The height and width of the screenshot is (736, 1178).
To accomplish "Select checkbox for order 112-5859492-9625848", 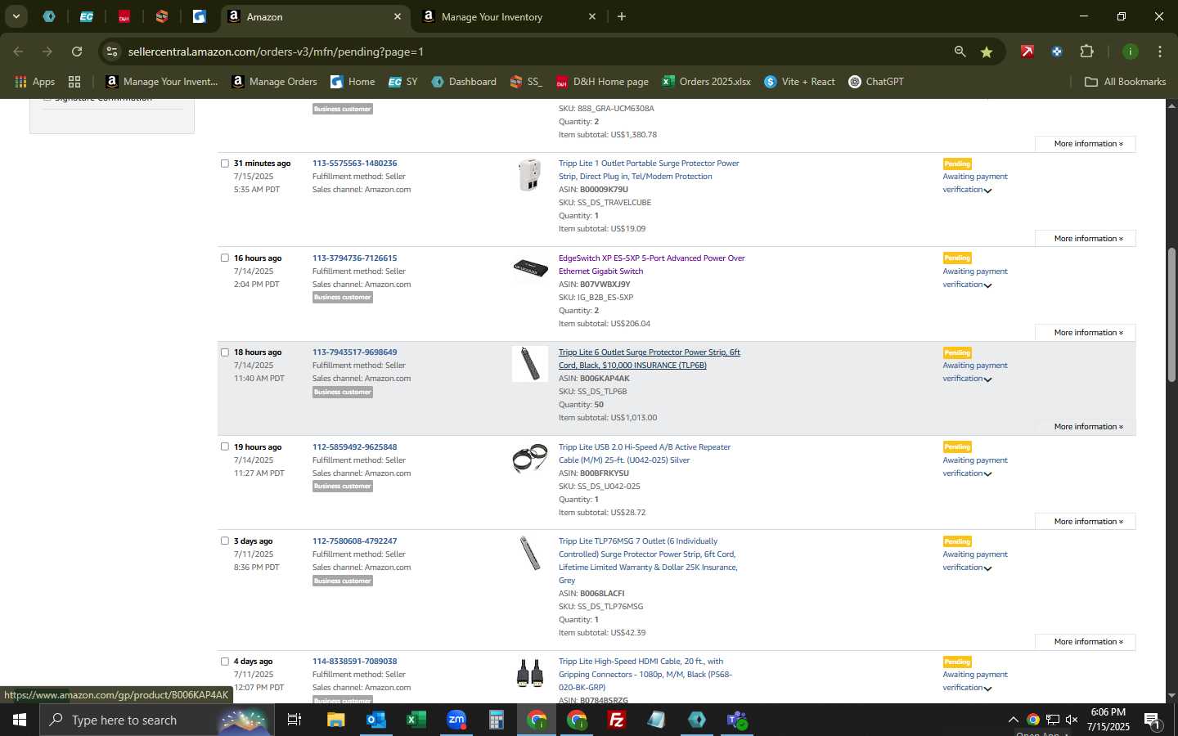I will [x=225, y=447].
